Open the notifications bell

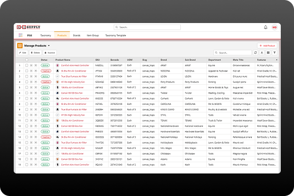266,27
